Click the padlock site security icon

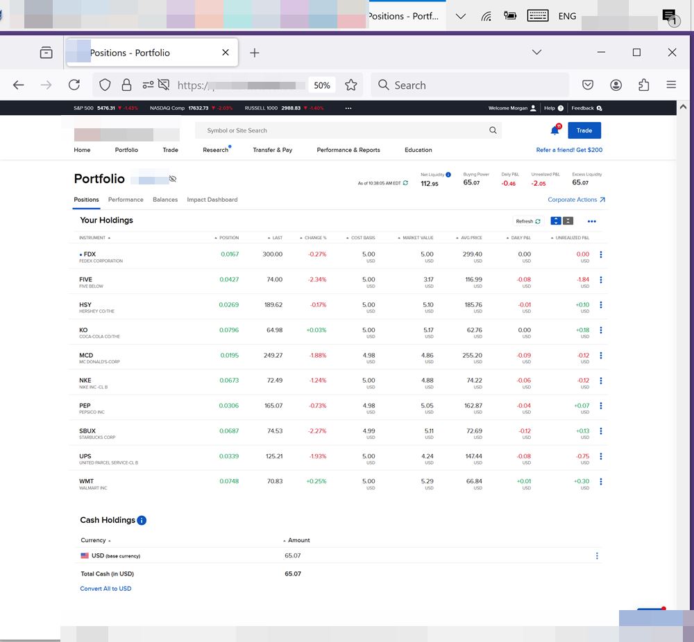pyautogui.click(x=126, y=85)
